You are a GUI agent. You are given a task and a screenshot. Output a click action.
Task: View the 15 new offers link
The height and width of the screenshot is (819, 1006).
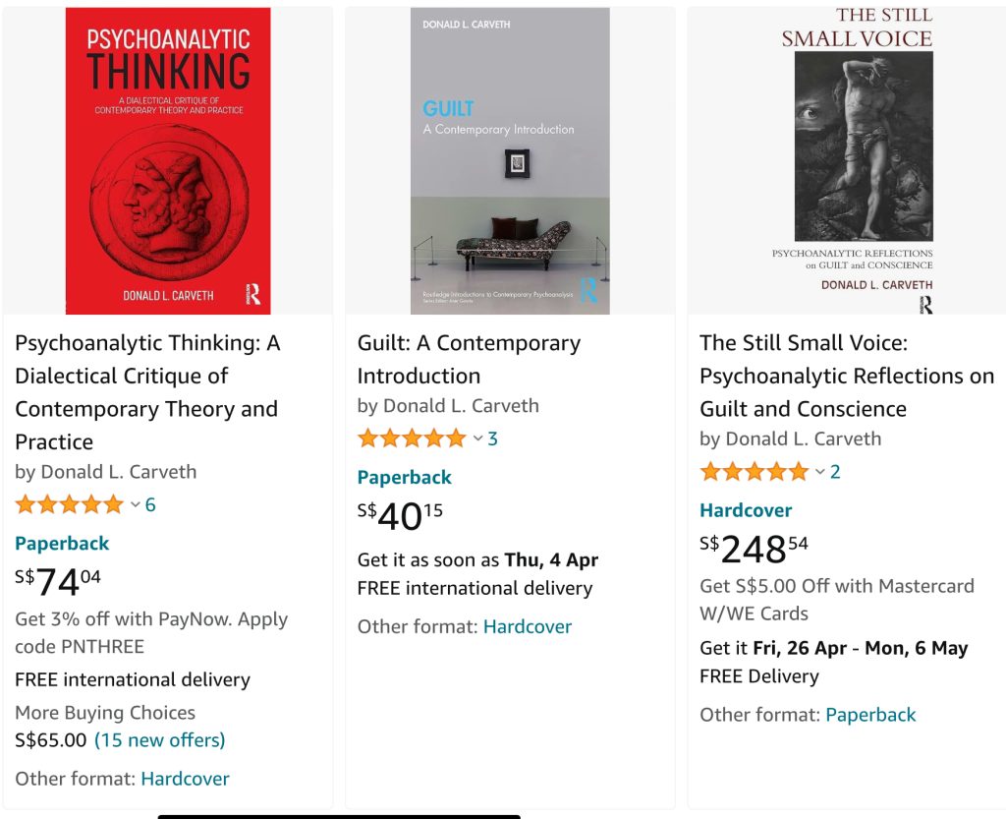[x=159, y=739]
